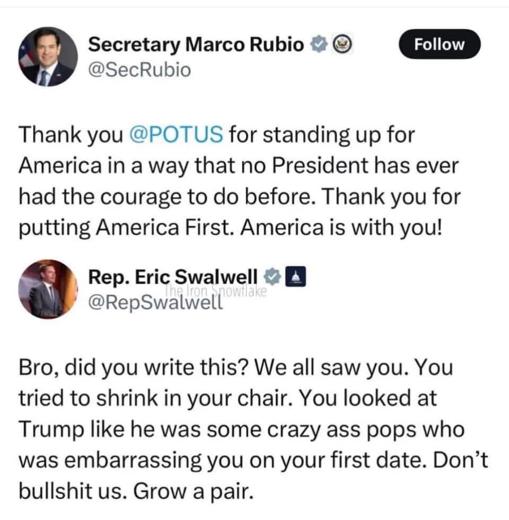Open the Secretary Marco Rubio display name
This screenshot has width=509, height=520.
[x=196, y=45]
